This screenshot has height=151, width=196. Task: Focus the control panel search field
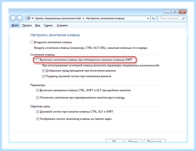[x=172, y=18]
